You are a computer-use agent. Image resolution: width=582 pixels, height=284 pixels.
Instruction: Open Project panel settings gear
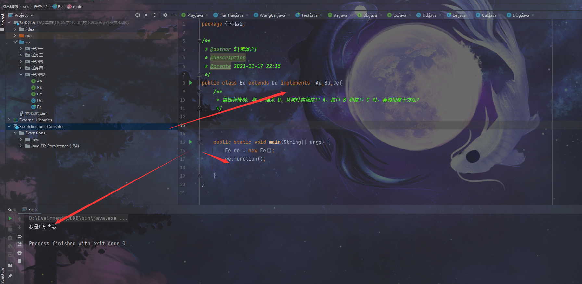click(165, 15)
